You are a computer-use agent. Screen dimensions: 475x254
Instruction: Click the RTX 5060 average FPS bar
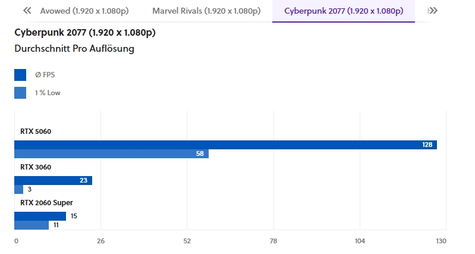(225, 145)
